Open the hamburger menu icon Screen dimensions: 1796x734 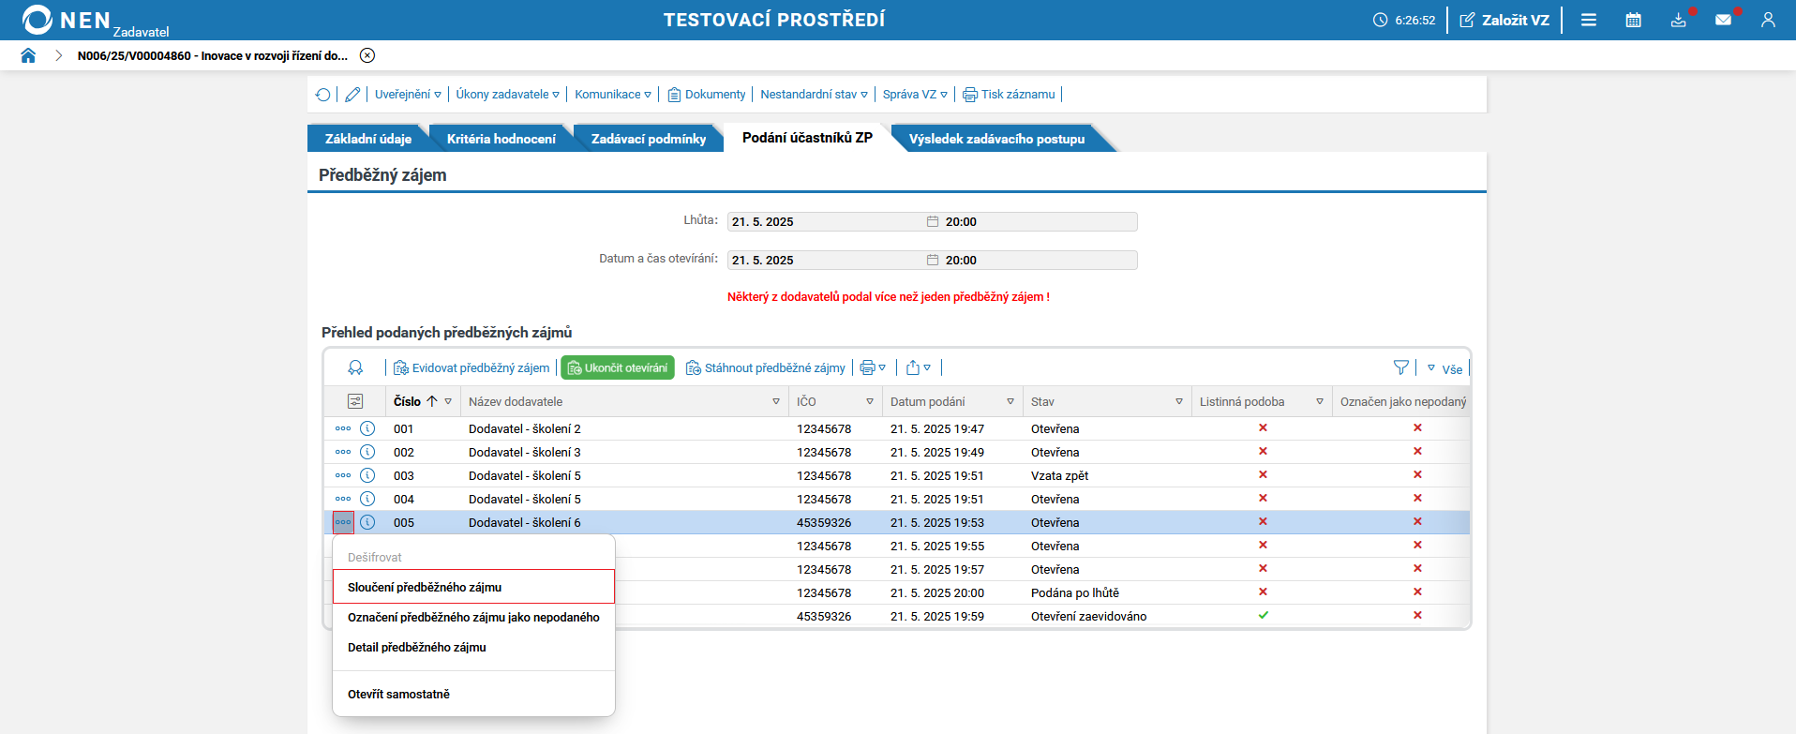[x=1589, y=20]
